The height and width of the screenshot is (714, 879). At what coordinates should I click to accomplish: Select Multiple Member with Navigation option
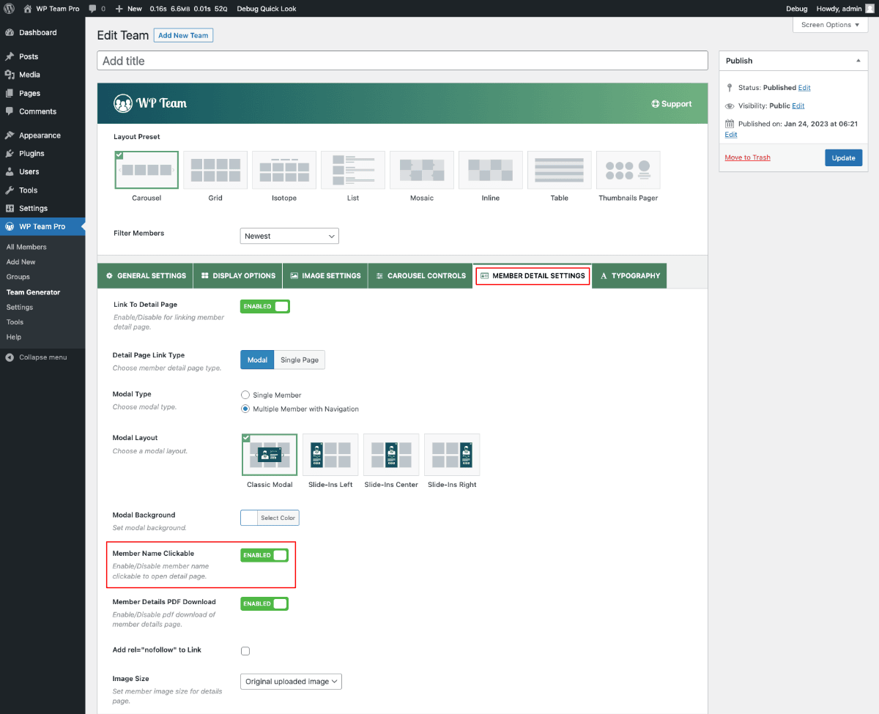[245, 409]
